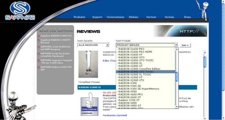Go to Unternehmen navigation item

pos(115,17)
